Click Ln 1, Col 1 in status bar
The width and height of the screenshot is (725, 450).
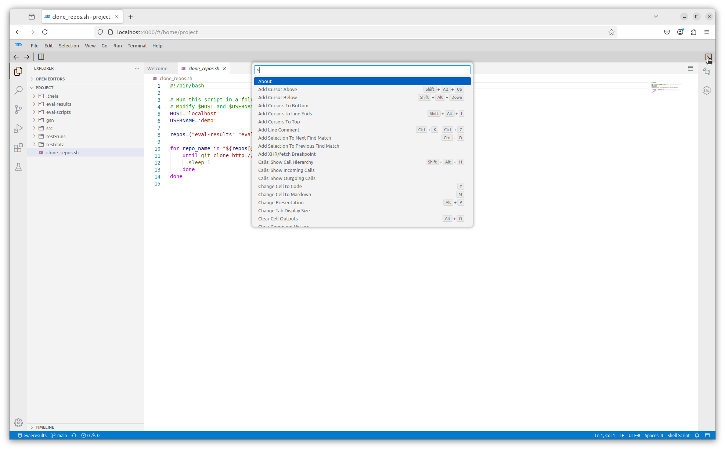click(605, 435)
